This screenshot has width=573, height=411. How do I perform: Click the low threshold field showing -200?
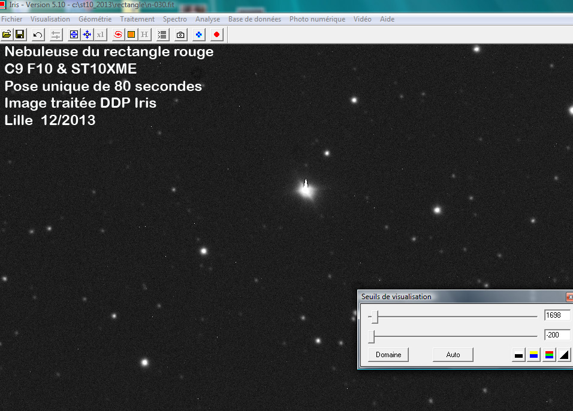[557, 335]
